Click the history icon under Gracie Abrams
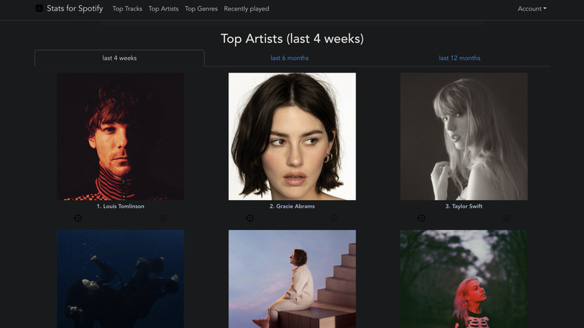The height and width of the screenshot is (328, 584). coord(249,218)
